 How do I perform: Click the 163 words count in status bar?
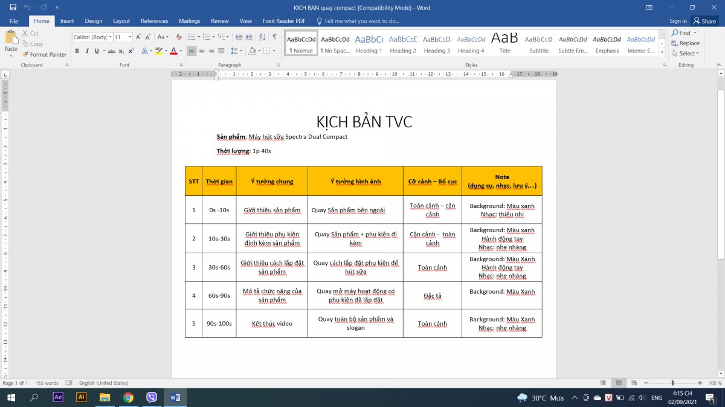click(47, 383)
